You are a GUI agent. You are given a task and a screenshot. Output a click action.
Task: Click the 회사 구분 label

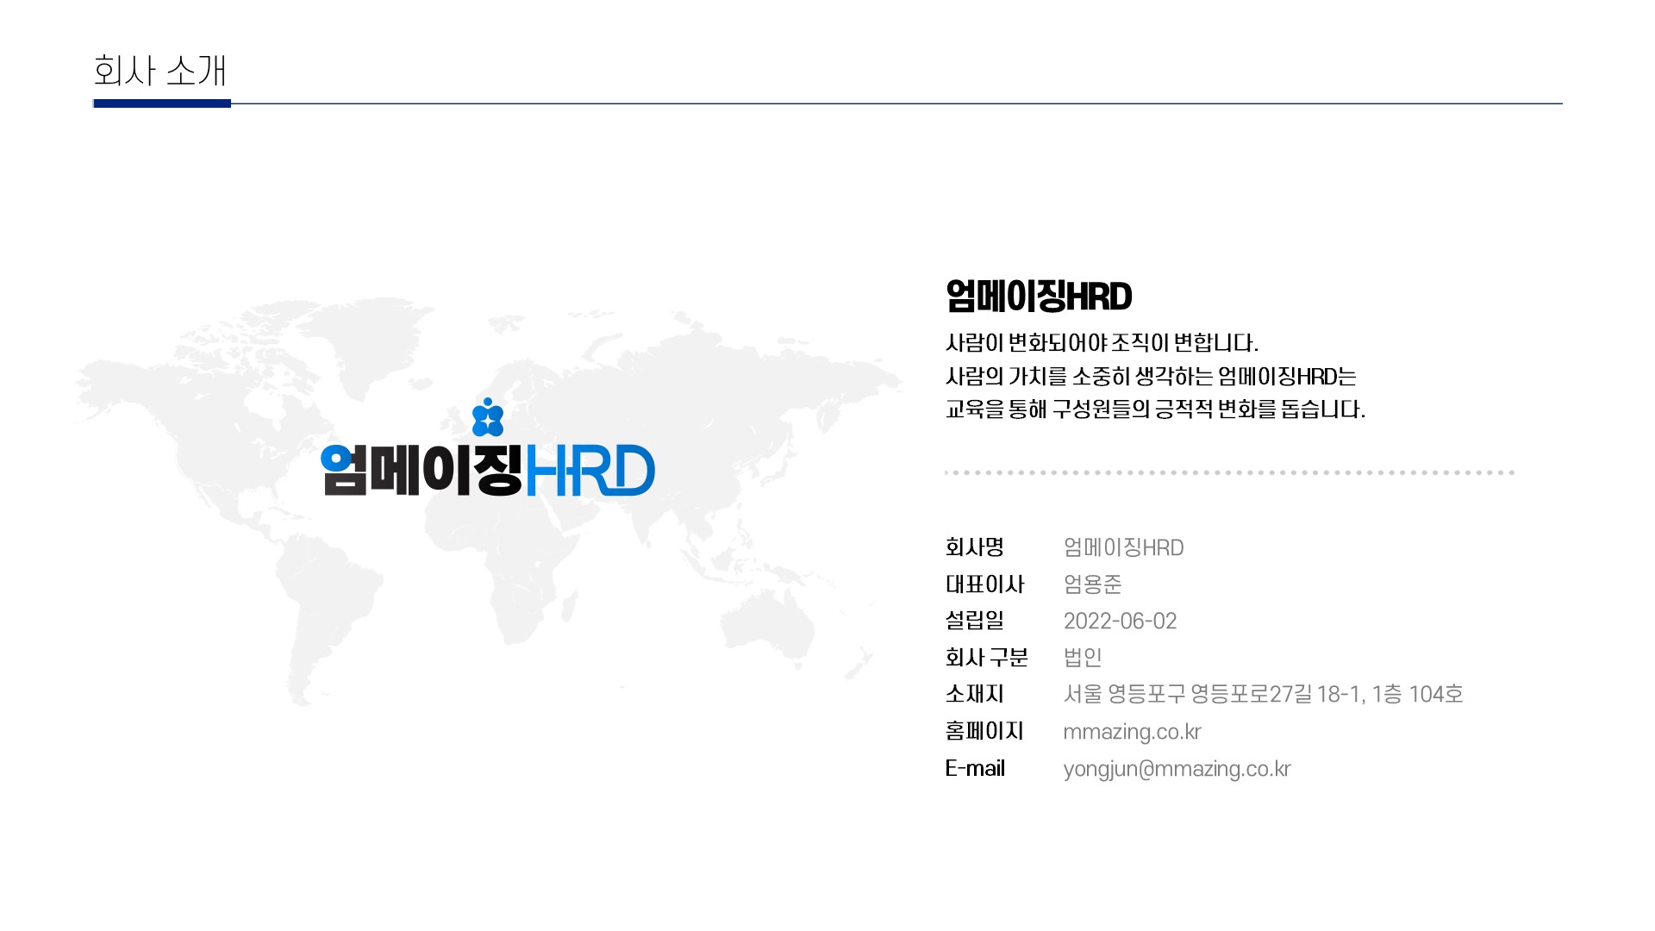[x=987, y=658]
